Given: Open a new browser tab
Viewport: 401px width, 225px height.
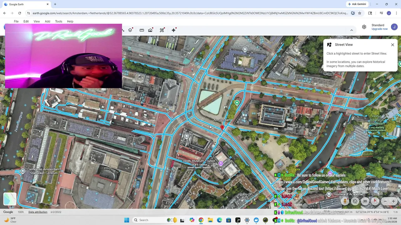Looking at the screenshot, I should [55, 4].
